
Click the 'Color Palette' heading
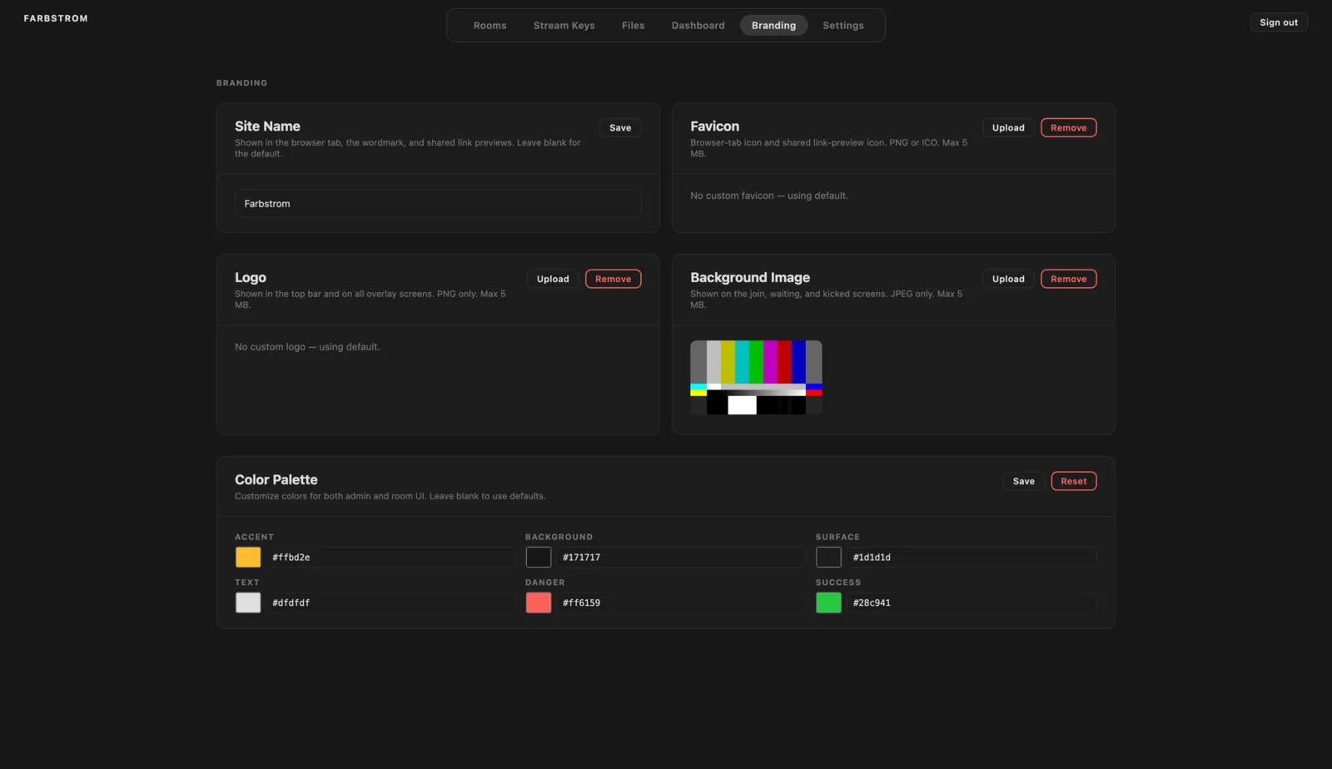point(276,479)
